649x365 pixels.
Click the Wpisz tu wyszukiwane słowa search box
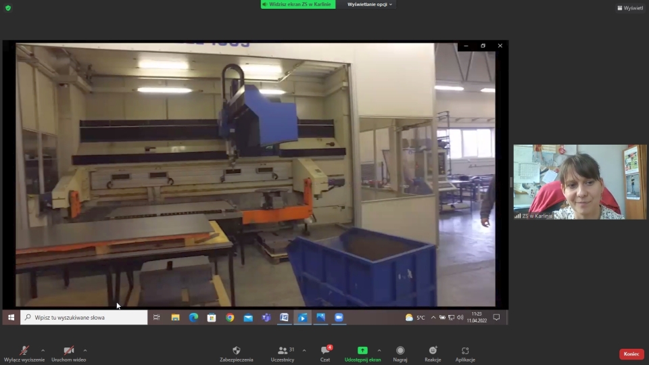(84, 318)
